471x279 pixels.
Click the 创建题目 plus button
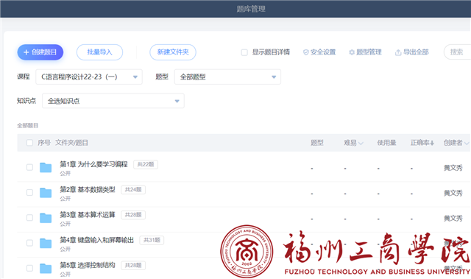[40, 52]
